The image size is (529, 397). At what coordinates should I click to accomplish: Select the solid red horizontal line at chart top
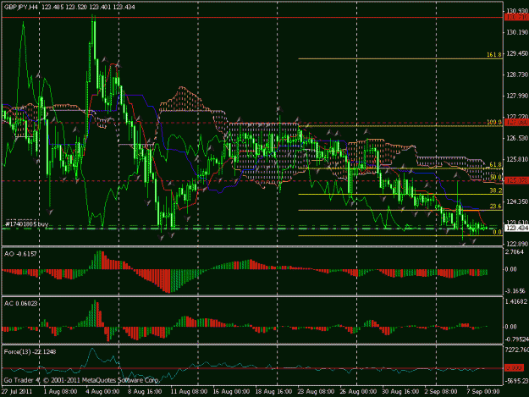[252, 17]
